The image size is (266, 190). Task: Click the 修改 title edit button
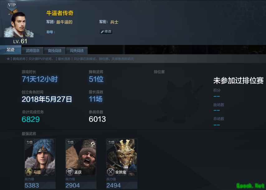pyautogui.click(x=106, y=32)
